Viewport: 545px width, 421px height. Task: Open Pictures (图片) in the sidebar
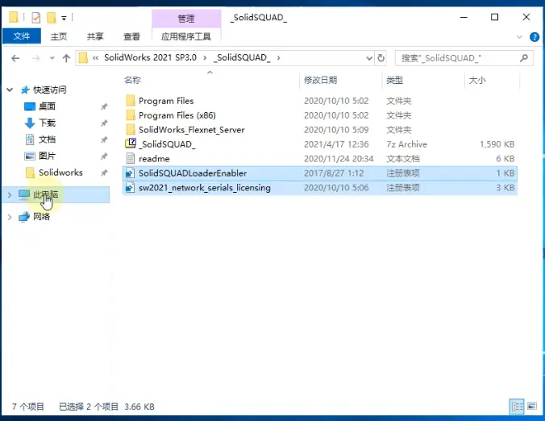[47, 156]
